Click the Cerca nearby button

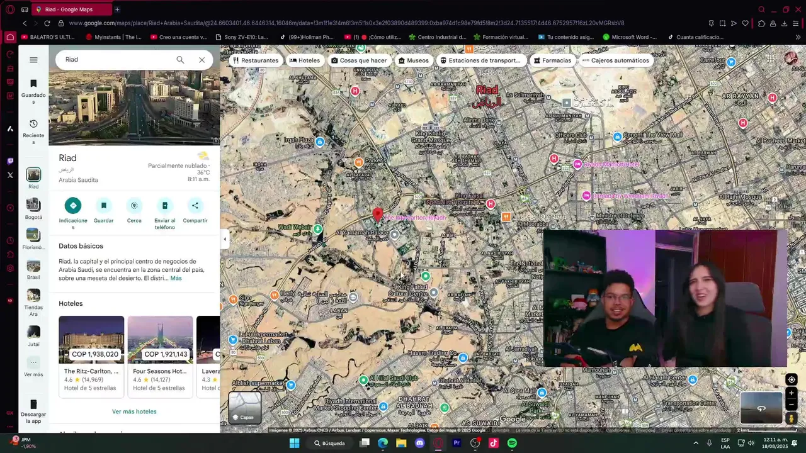pyautogui.click(x=134, y=205)
